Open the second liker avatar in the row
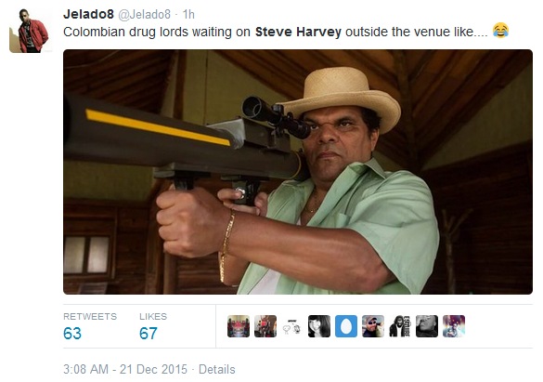 point(265,326)
